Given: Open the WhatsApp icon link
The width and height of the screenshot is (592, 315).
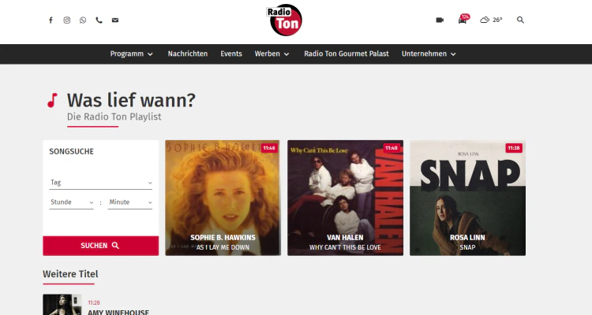Looking at the screenshot, I should (x=83, y=20).
